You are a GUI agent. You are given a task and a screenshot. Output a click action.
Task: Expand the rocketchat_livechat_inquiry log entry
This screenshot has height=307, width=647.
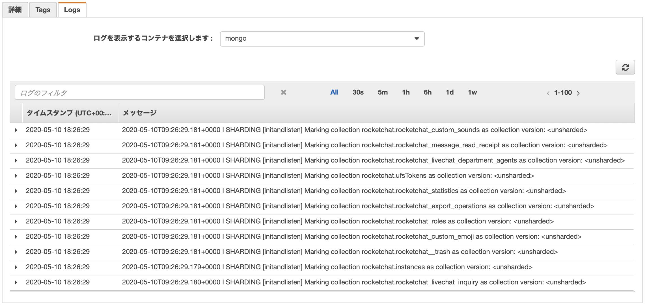(x=16, y=282)
